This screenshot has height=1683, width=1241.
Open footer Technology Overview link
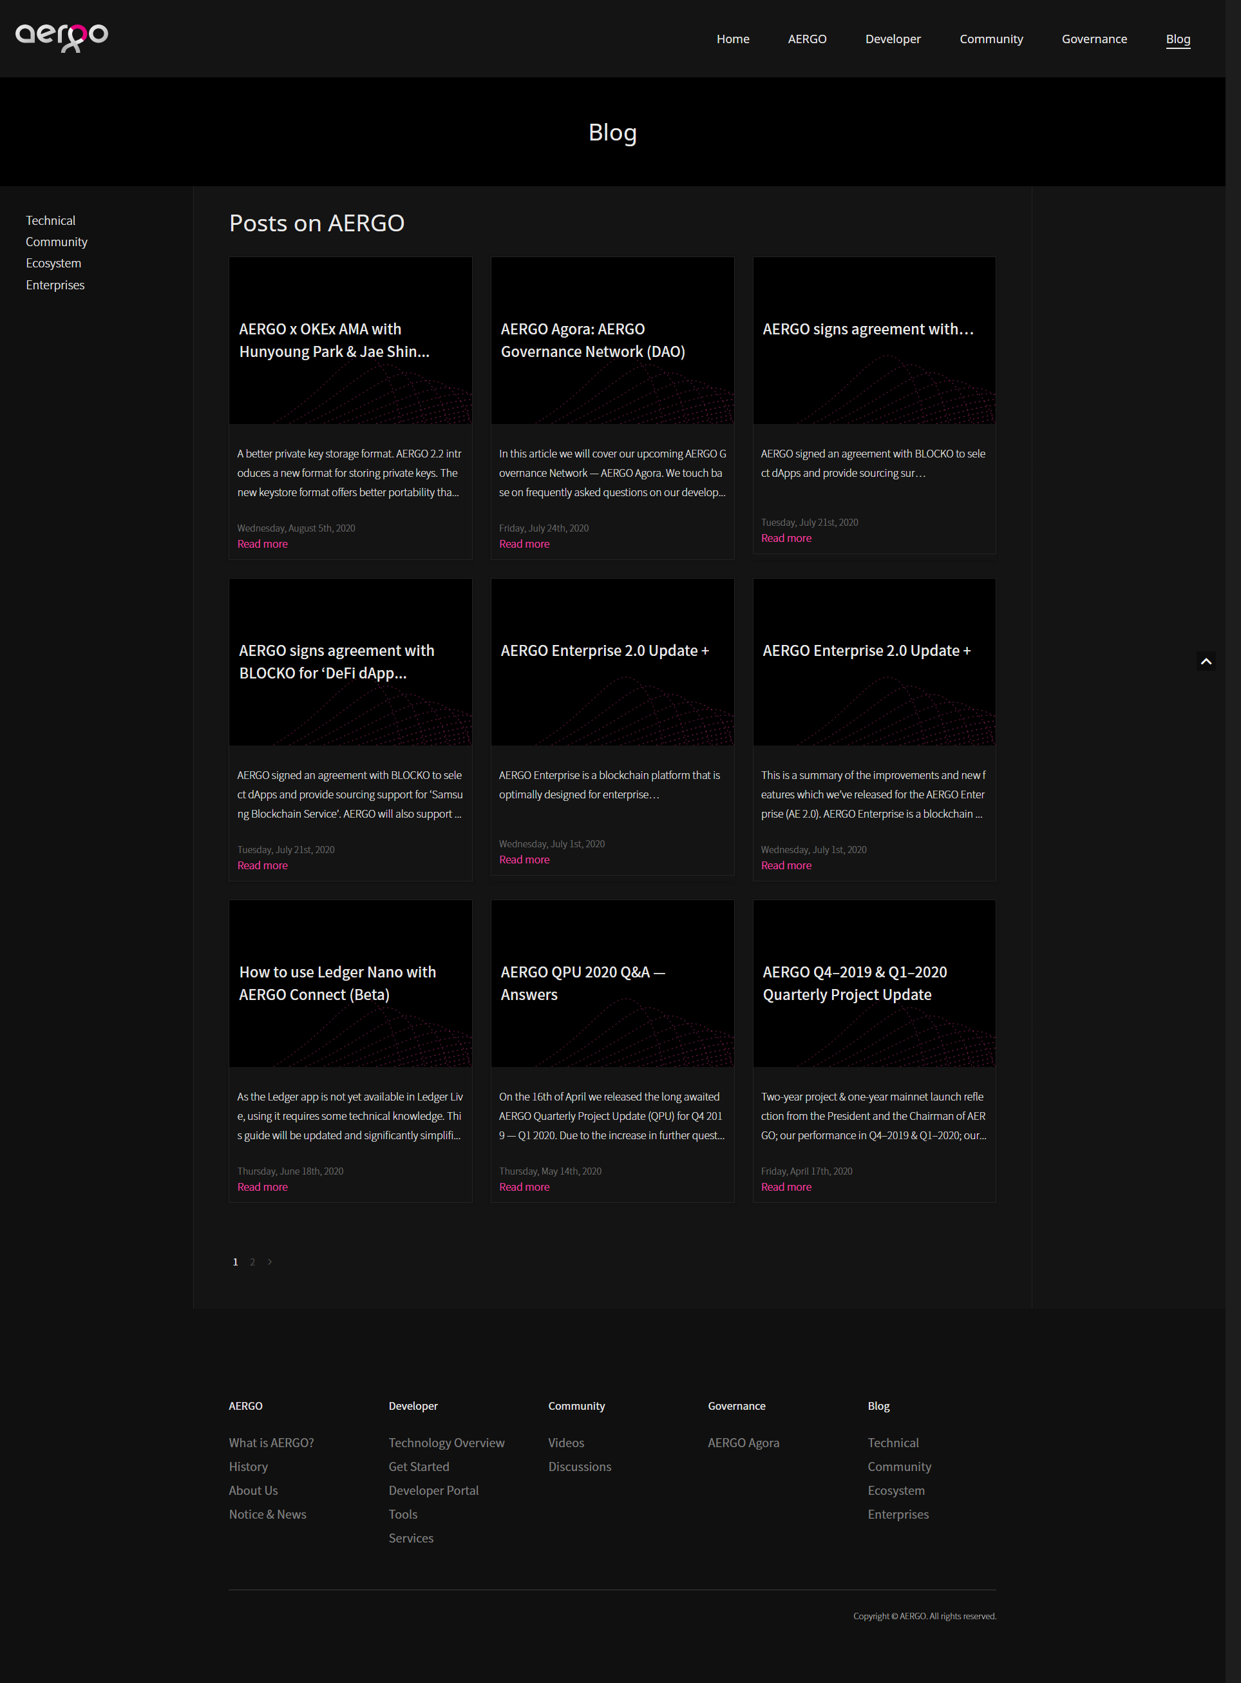[x=446, y=1443]
